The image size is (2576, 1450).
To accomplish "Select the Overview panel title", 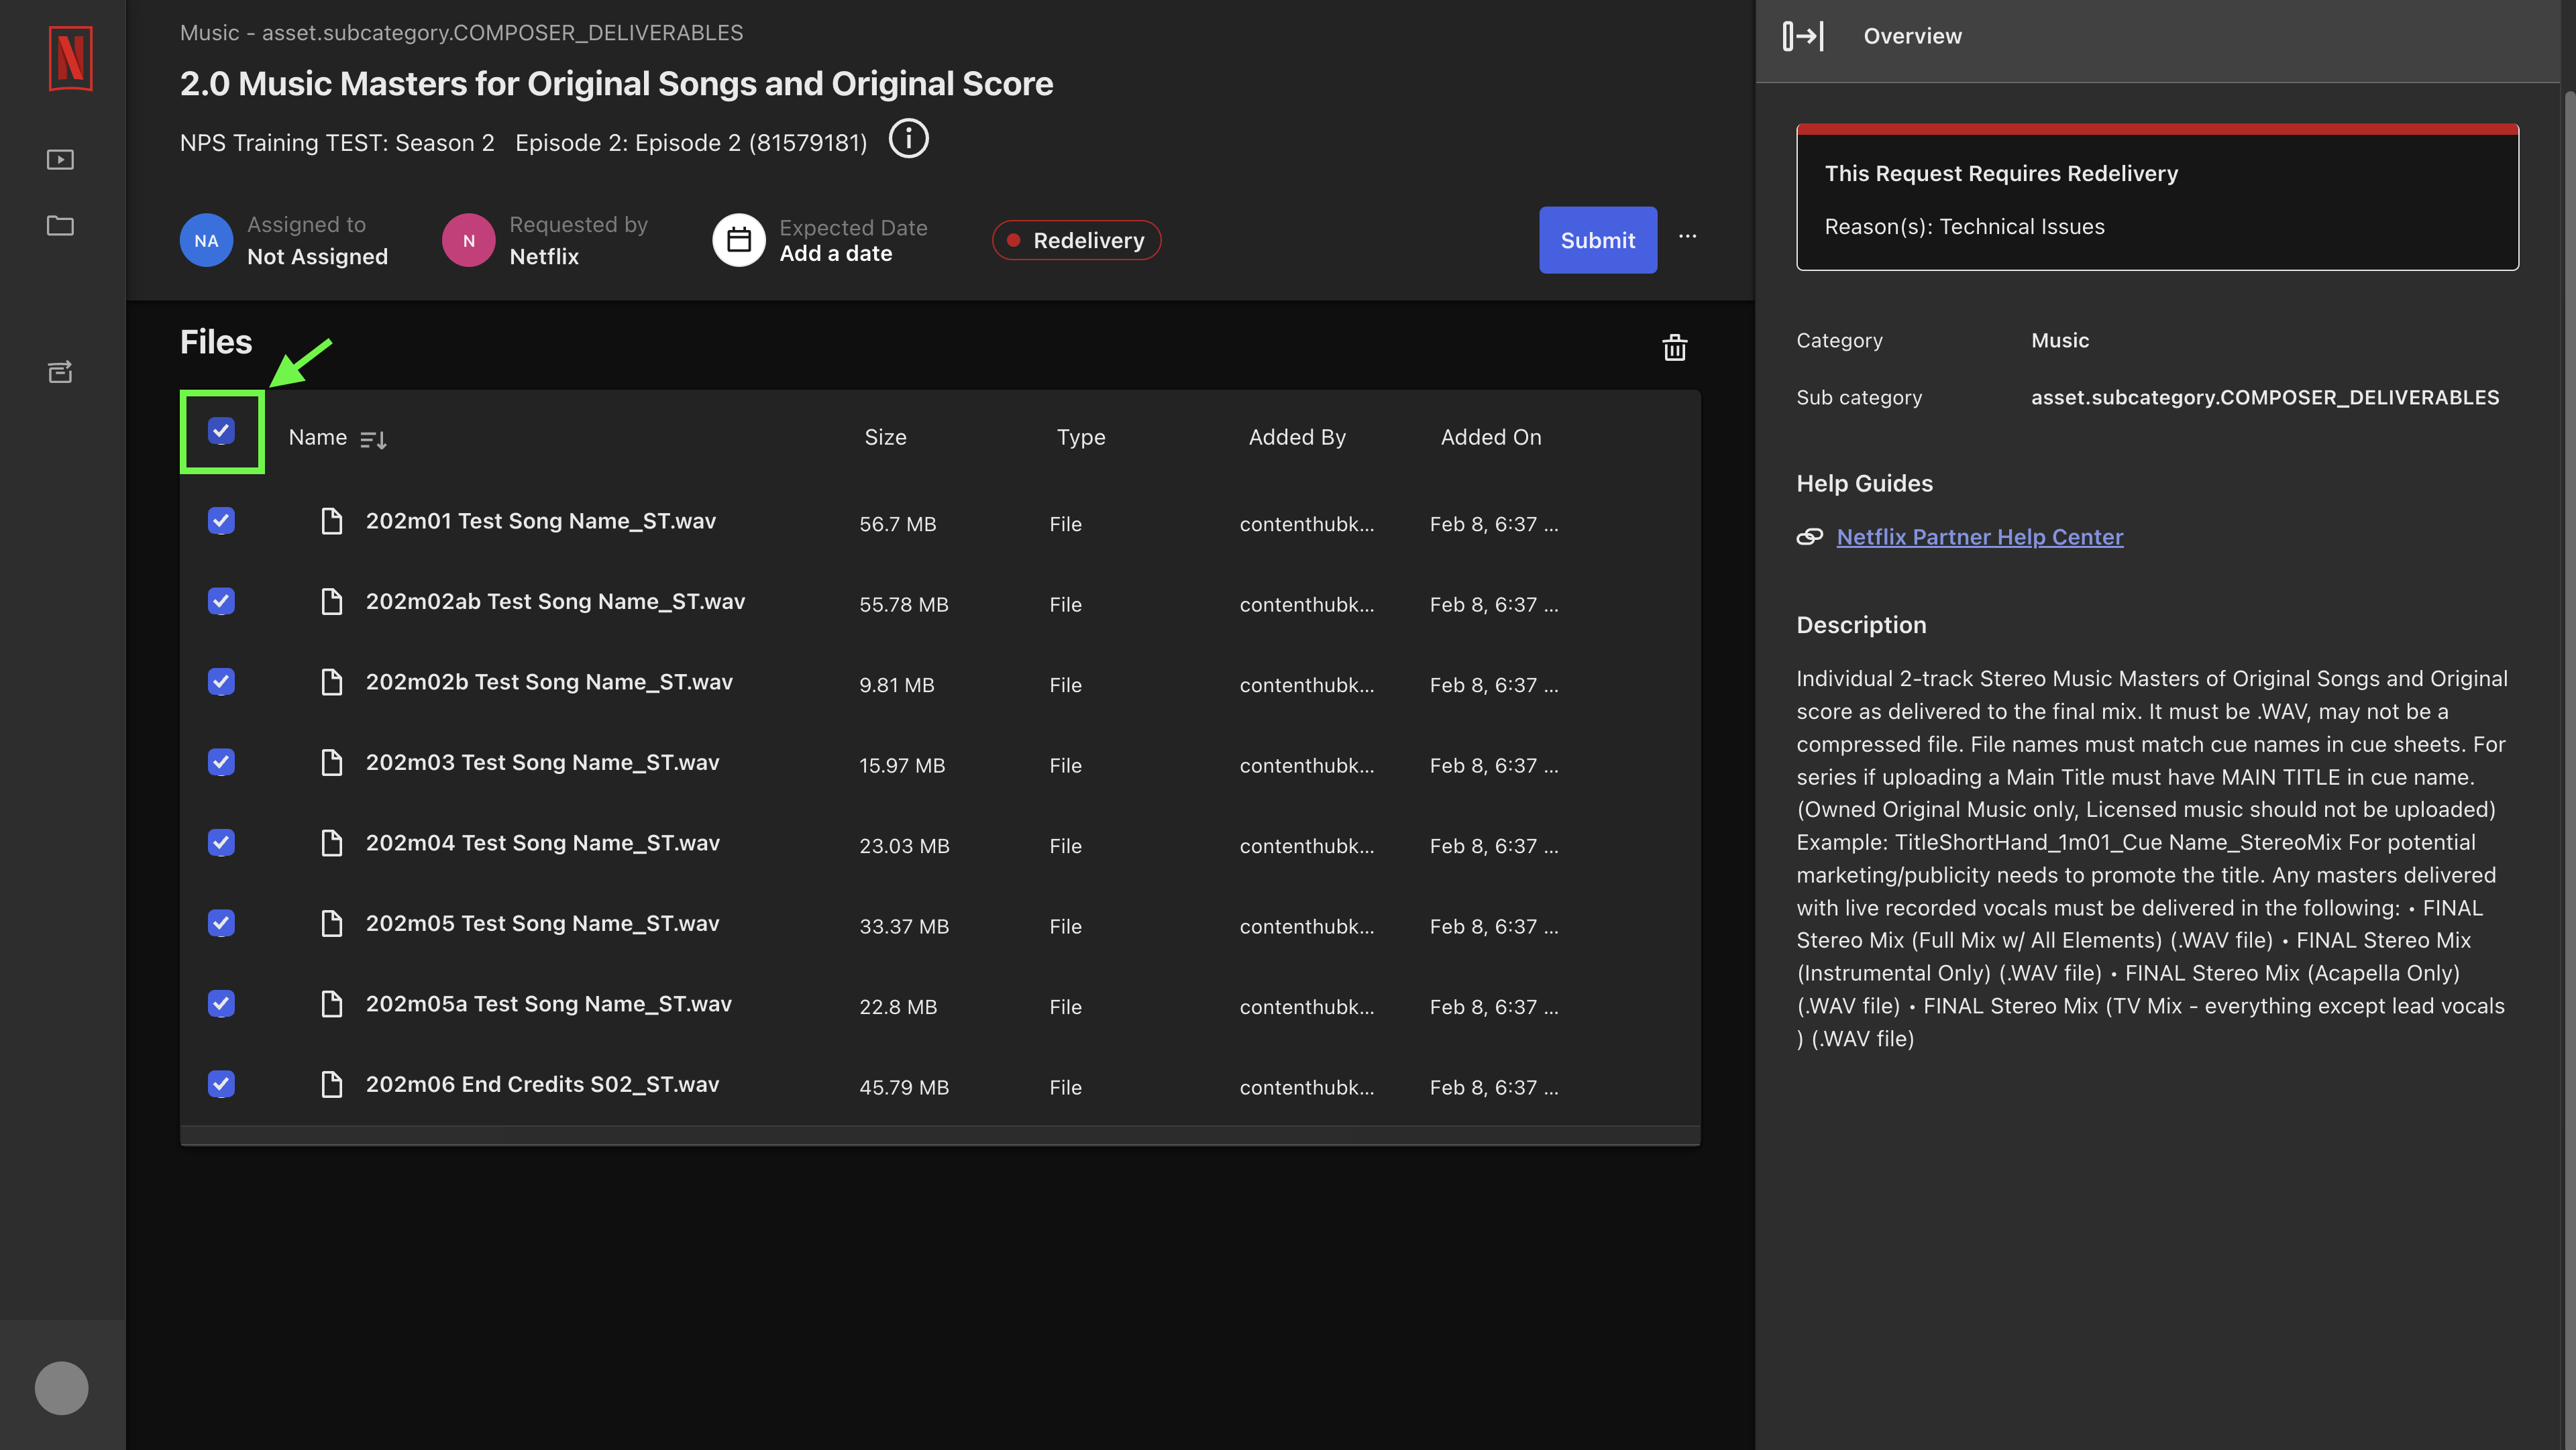I will pyautogui.click(x=1912, y=36).
